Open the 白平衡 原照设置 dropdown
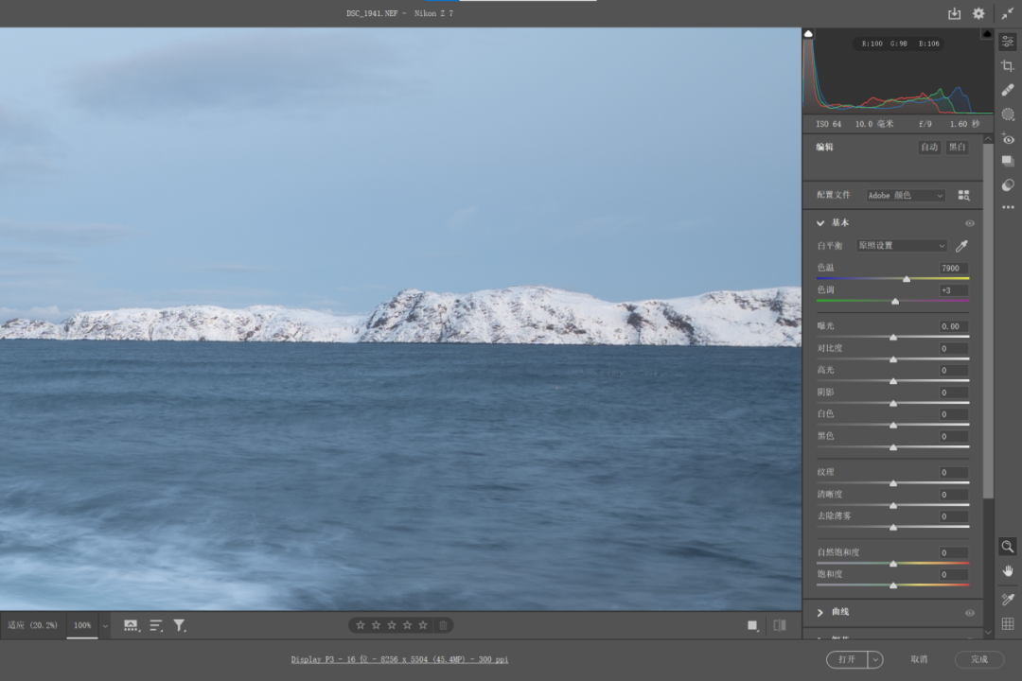1022x681 pixels. [x=901, y=246]
